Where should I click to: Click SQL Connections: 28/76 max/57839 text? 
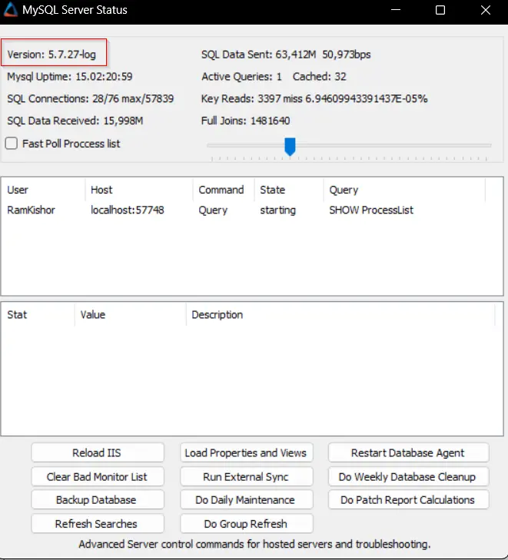tap(91, 98)
